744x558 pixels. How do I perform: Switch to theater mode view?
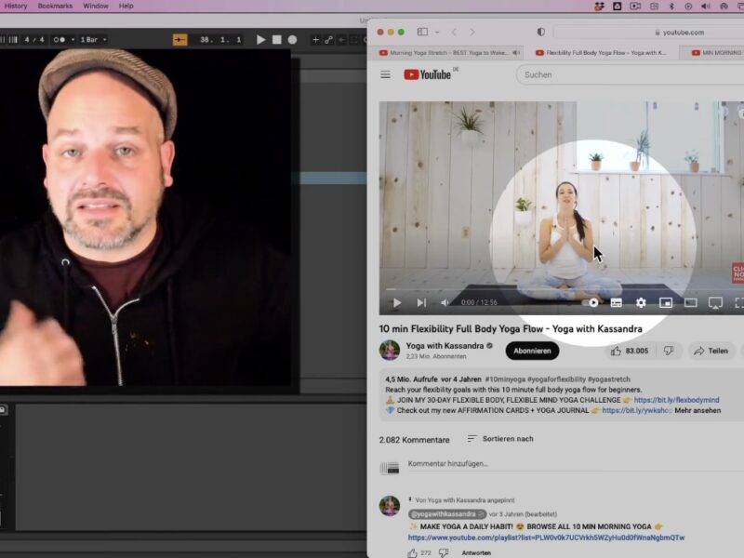tap(691, 302)
